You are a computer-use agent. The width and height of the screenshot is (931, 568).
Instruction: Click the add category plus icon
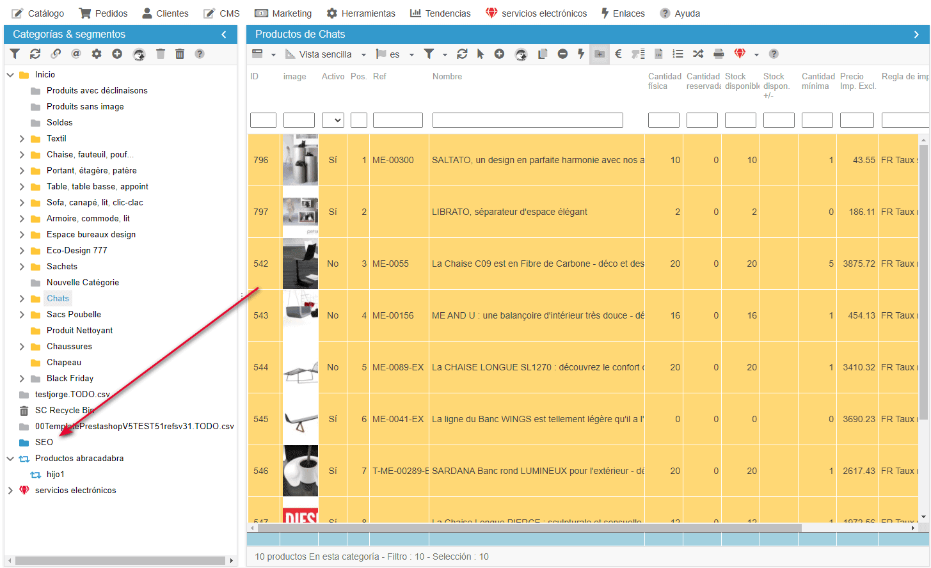[117, 54]
